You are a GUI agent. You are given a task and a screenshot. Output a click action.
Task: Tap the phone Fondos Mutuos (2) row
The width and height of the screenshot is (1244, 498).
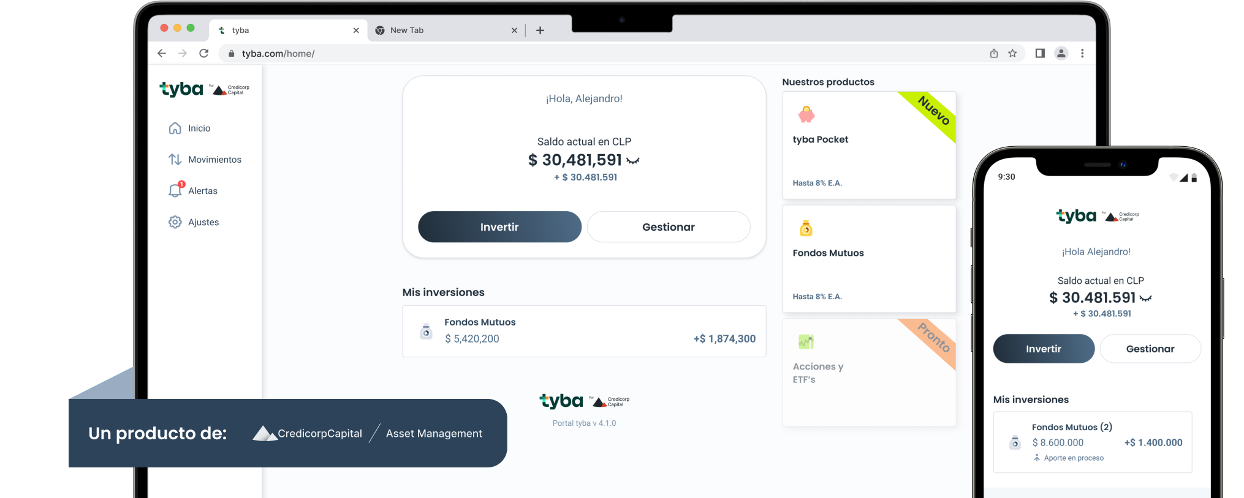click(1093, 442)
